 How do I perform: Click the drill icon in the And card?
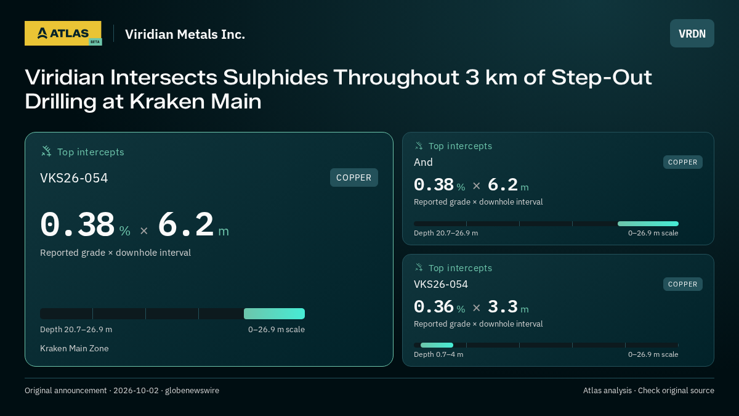419,146
